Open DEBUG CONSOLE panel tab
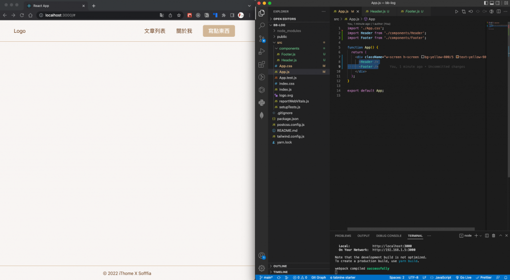 (x=388, y=236)
